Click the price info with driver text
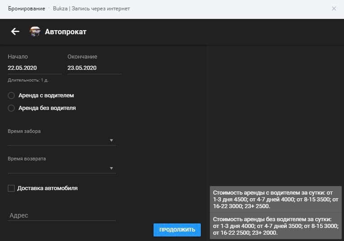Viewport: 344px width, 241px height. (x=276, y=199)
